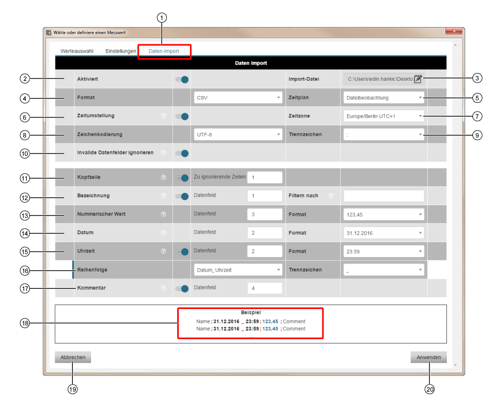Expand the Zeitzone Europe/Berlin dropdown

[x=383, y=116]
